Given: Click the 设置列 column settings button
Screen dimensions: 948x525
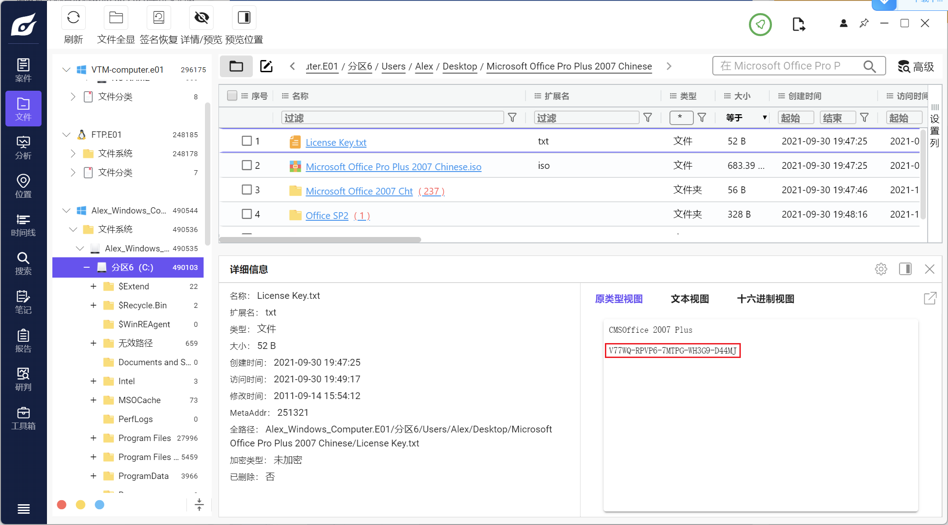Looking at the screenshot, I should [x=934, y=125].
